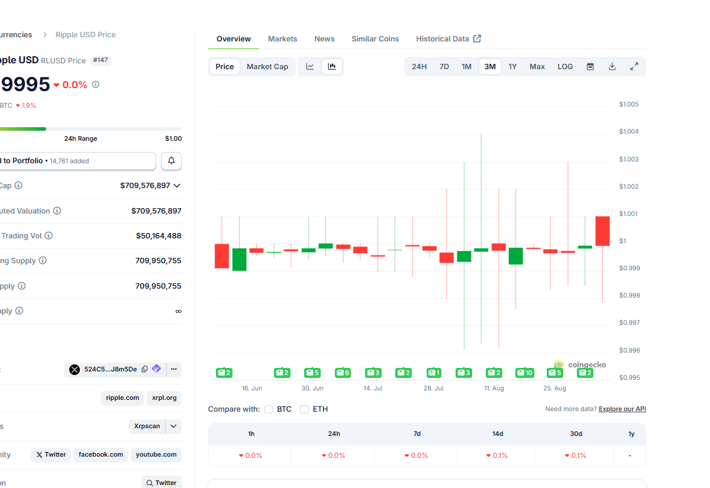Screen dimensions: 710x488
Task: Click the Ripple USD Price breadcrumb
Action: coord(86,34)
